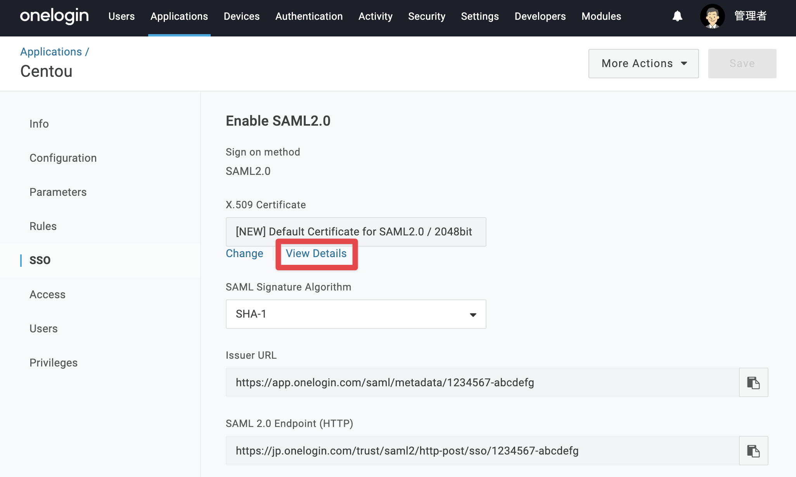Viewport: 796px width, 477px height.
Task: Open the Settings menu
Action: [480, 16]
